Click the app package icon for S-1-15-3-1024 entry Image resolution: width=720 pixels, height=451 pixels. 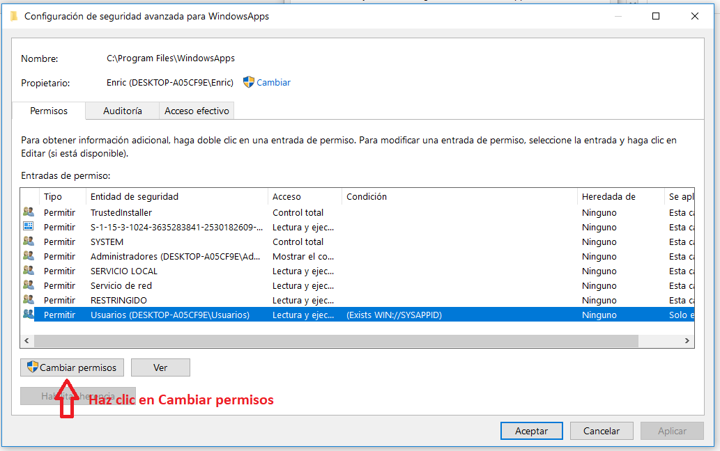tap(29, 226)
